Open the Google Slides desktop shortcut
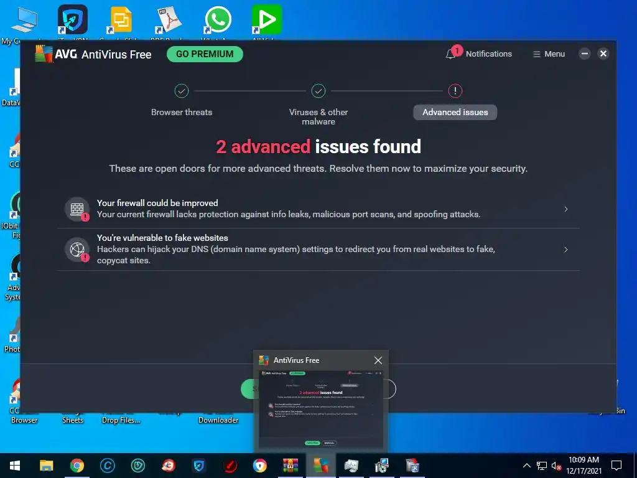The image size is (637, 478). [121, 19]
